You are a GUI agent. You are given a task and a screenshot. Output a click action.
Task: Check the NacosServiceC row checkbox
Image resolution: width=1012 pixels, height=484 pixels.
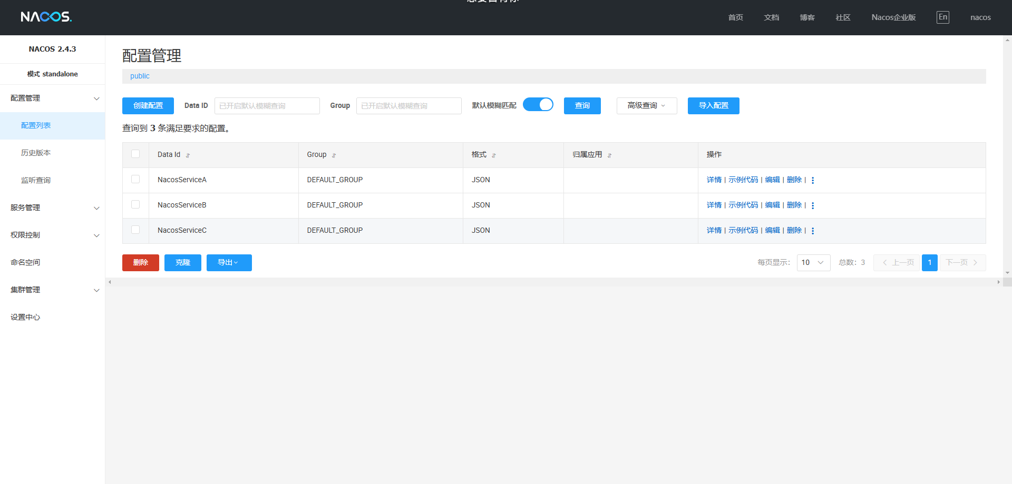[x=135, y=230]
